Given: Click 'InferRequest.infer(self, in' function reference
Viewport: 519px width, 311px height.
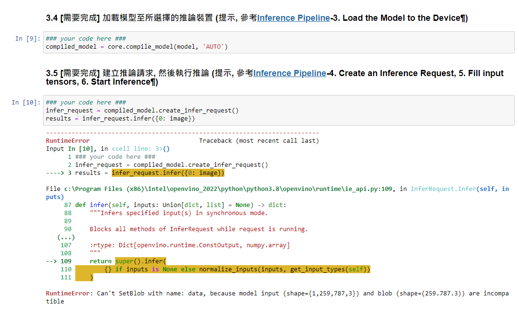Looking at the screenshot, I should (460, 189).
